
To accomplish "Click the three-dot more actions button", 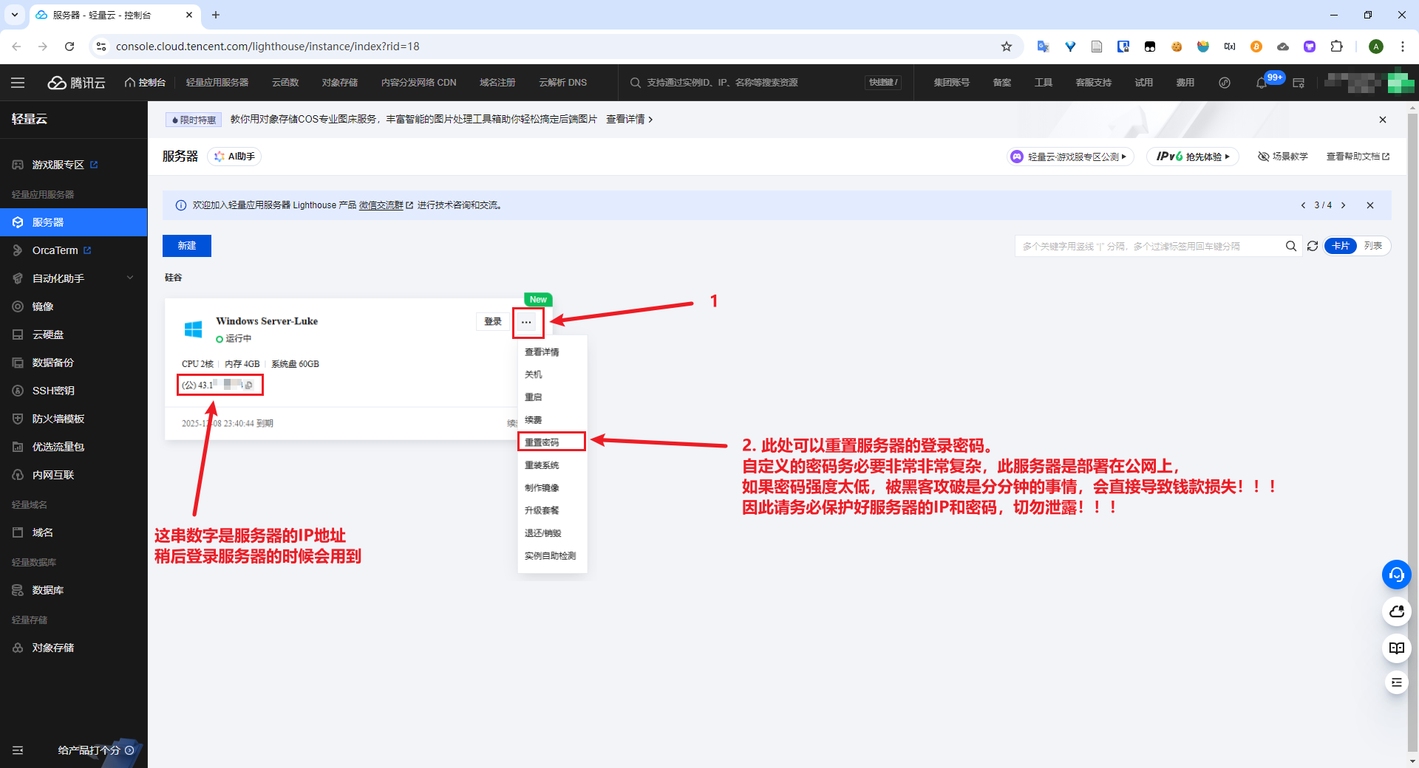I will (x=526, y=322).
